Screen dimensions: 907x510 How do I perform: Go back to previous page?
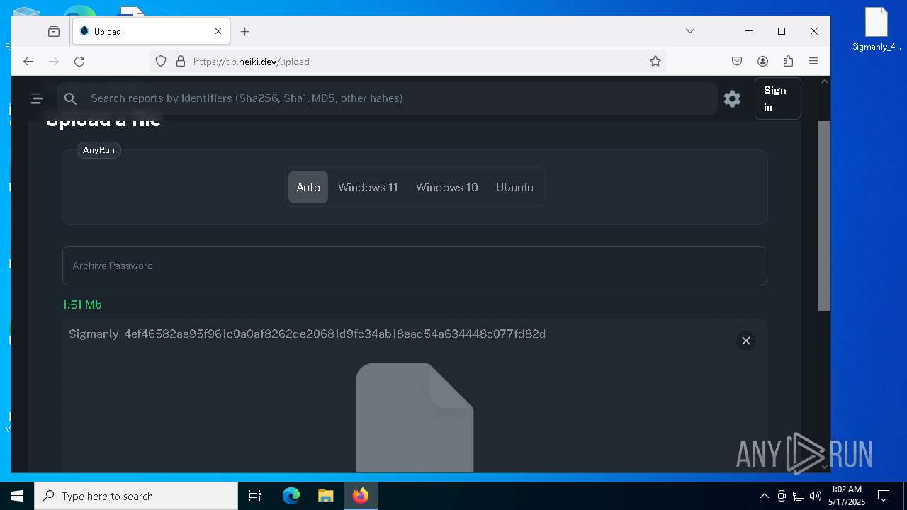tap(28, 62)
